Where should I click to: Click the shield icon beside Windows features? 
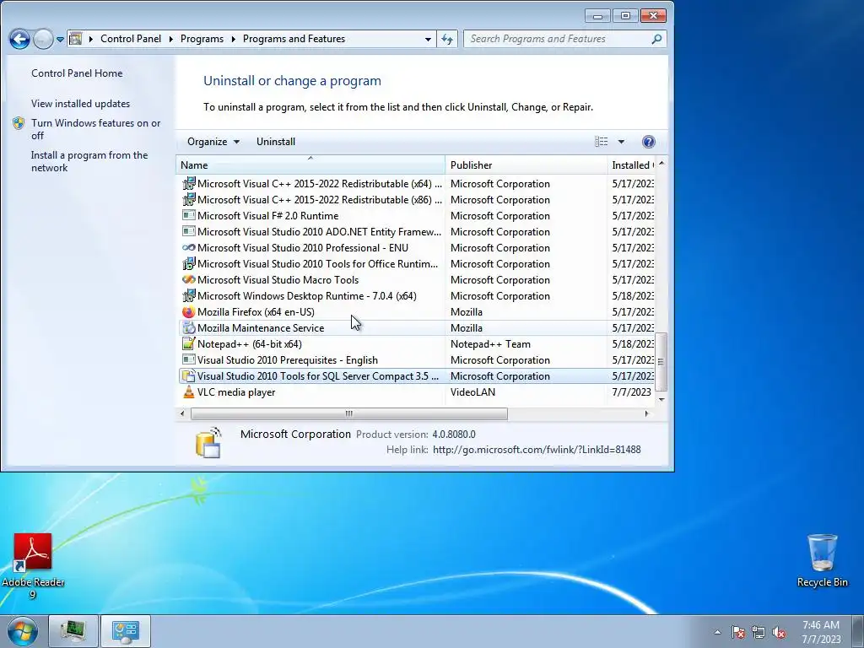pyautogui.click(x=19, y=123)
